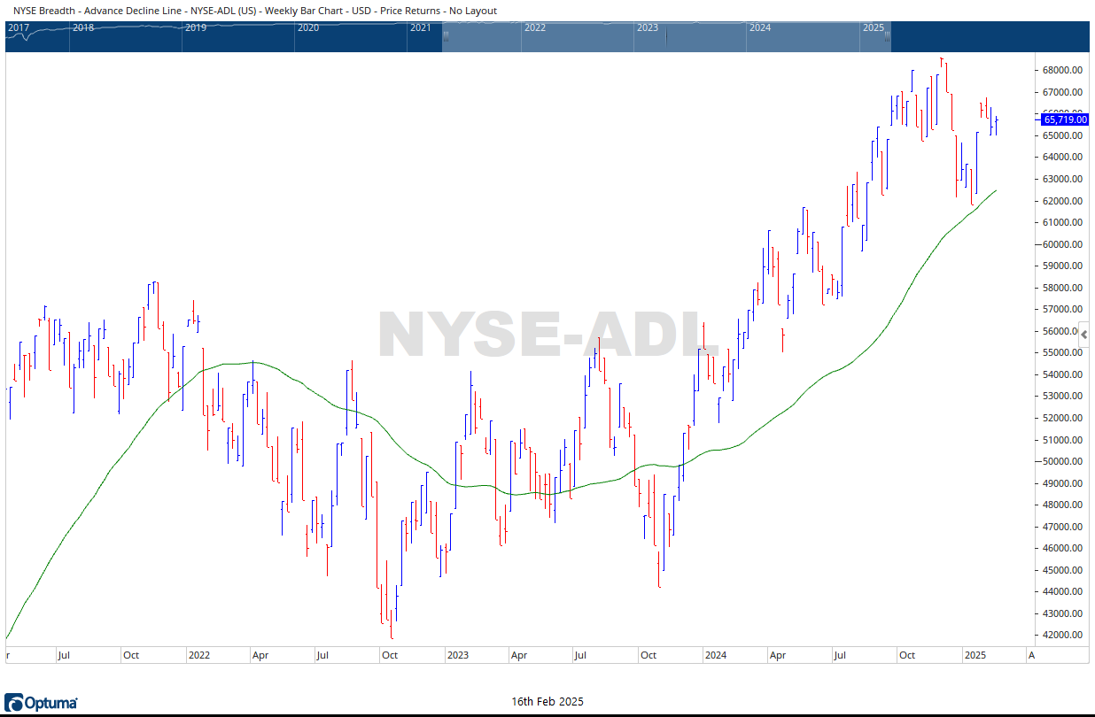Grab the right handle of the range selector
The image size is (1095, 717).
tap(889, 36)
